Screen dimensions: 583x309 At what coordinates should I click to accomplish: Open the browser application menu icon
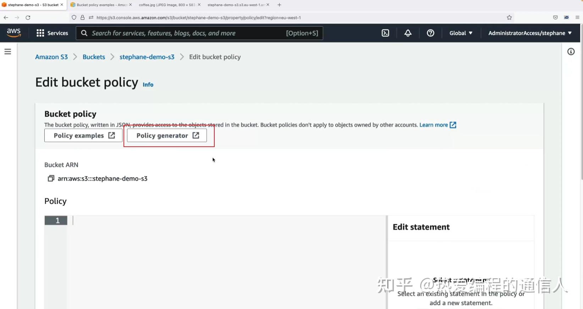577,17
